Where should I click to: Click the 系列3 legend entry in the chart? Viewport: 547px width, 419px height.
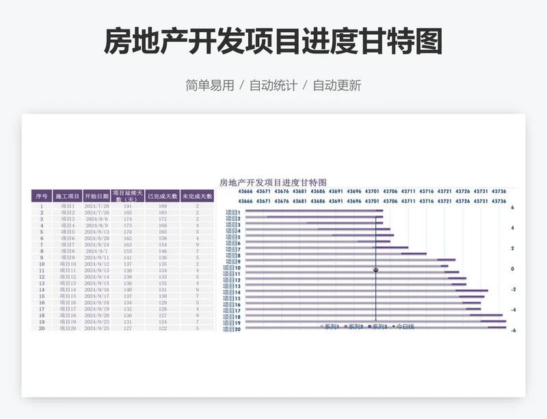coord(378,327)
